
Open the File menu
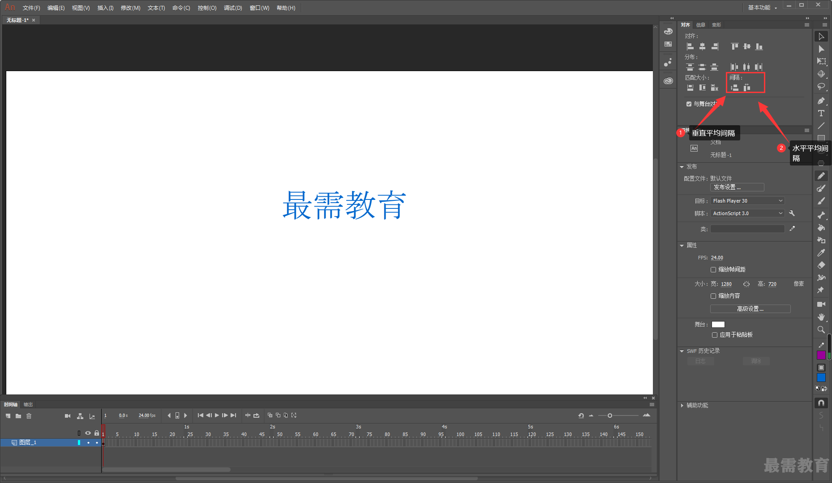click(x=31, y=8)
